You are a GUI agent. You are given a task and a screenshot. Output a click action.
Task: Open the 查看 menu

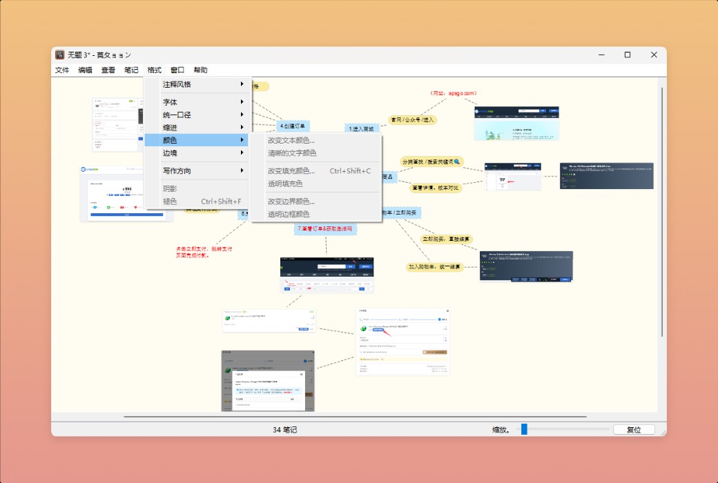coord(107,70)
